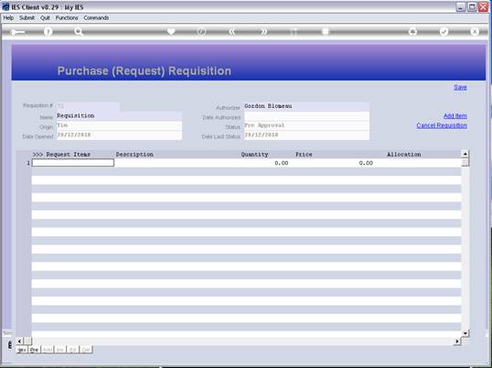Click the printer icon in the toolbar
The width and height of the screenshot is (492, 368).
(413, 32)
